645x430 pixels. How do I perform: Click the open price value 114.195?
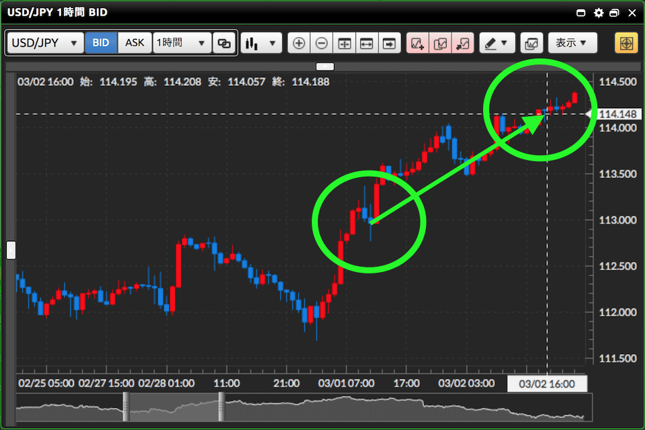click(x=118, y=82)
